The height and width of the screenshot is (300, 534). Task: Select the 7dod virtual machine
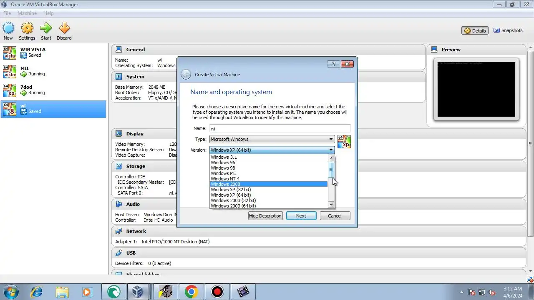pos(53,90)
